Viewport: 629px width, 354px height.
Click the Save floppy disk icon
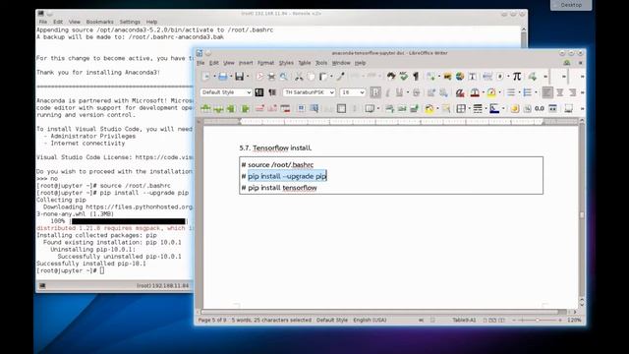[240, 77]
